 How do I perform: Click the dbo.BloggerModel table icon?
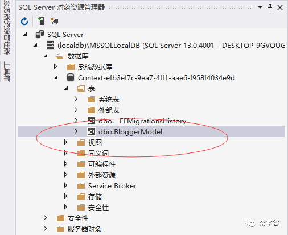(x=91, y=131)
